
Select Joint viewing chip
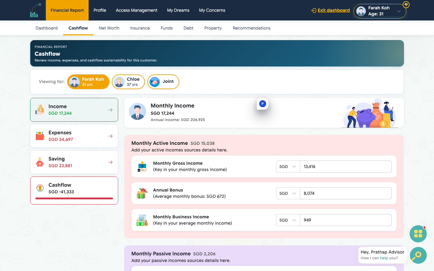pyautogui.click(x=163, y=82)
